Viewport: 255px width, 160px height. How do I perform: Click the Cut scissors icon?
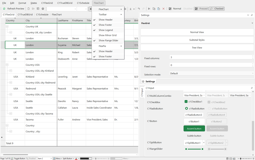149,8
